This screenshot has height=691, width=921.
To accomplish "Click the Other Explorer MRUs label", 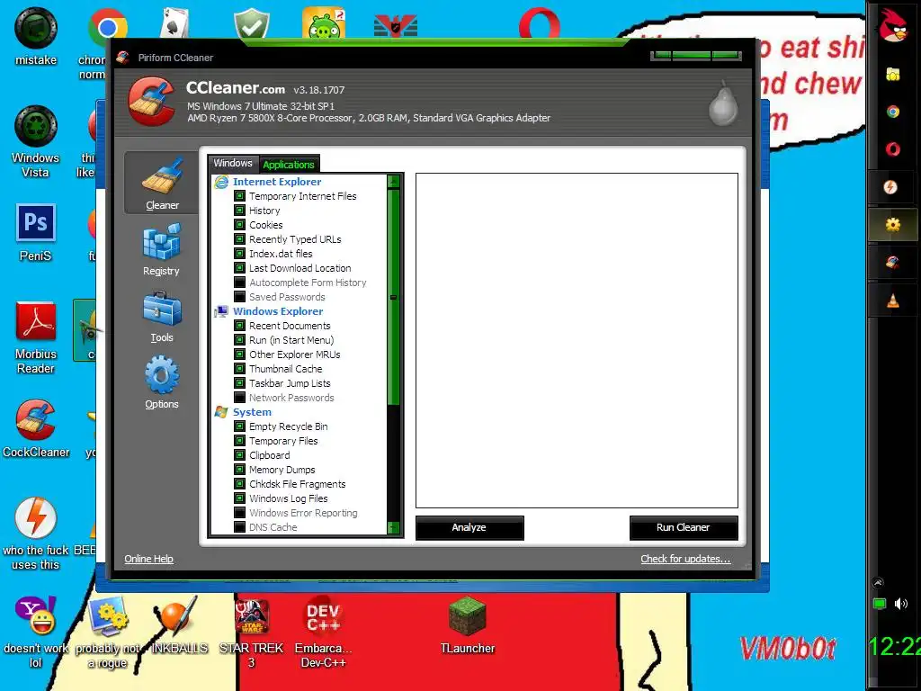I will pyautogui.click(x=295, y=354).
